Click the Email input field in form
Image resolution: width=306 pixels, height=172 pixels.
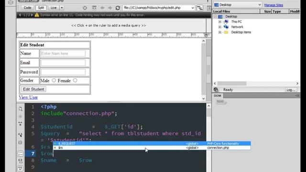[x=63, y=63]
